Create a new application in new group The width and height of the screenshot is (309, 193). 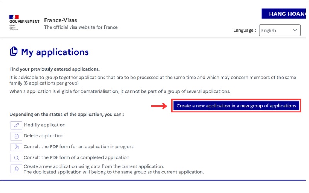[236, 106]
